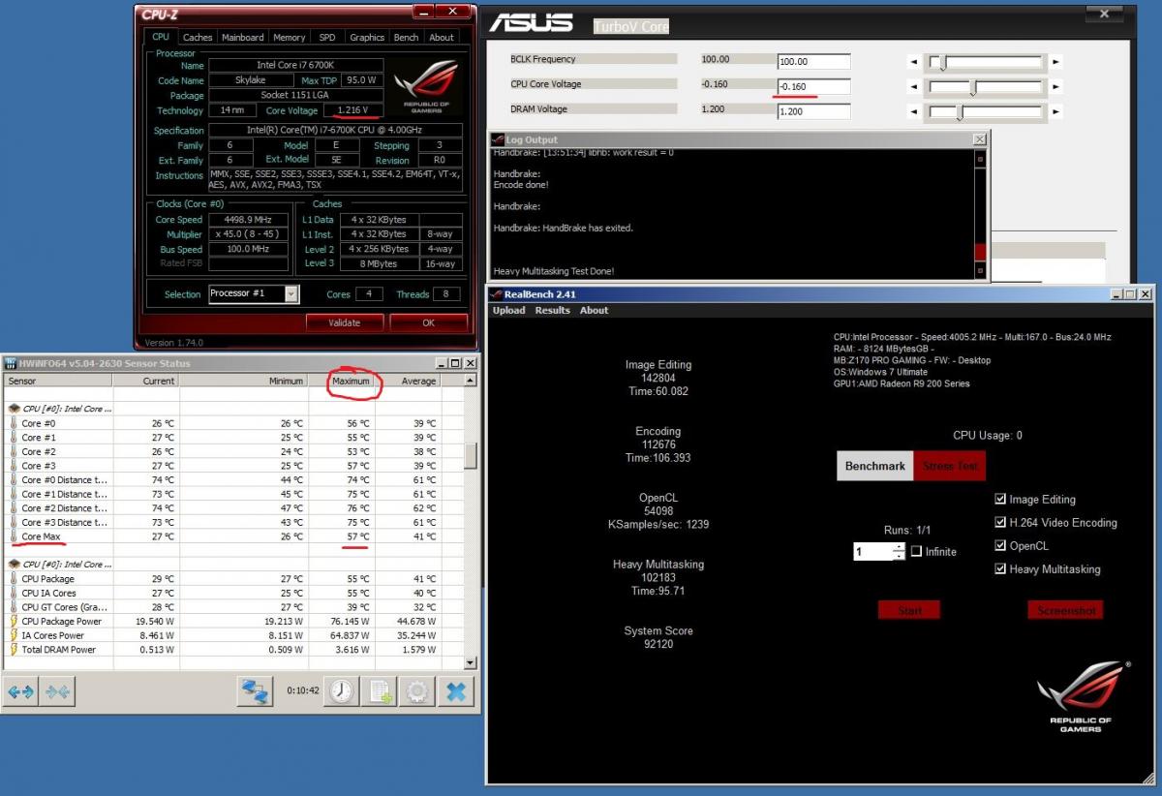This screenshot has height=796, width=1162.
Task: Click thermometer icon beside Core Max row
Action: [13, 536]
